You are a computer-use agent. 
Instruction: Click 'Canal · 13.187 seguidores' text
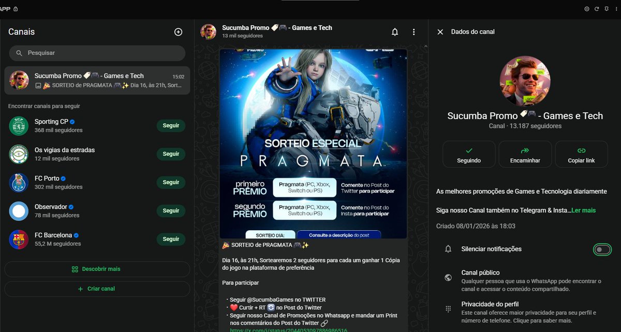525,126
